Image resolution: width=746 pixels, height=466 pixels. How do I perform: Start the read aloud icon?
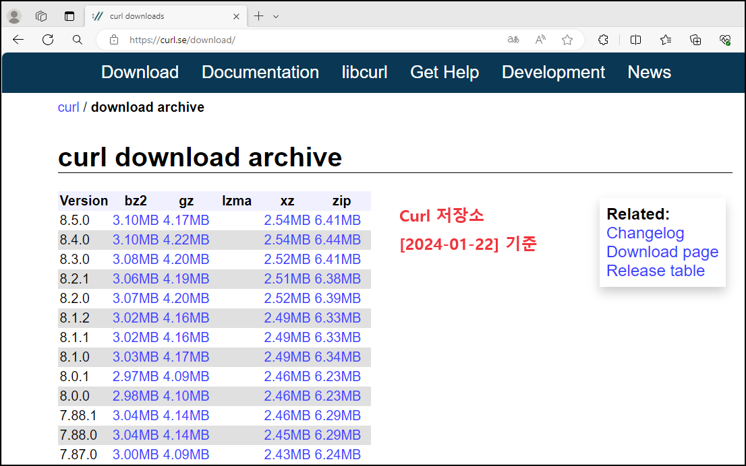(540, 40)
